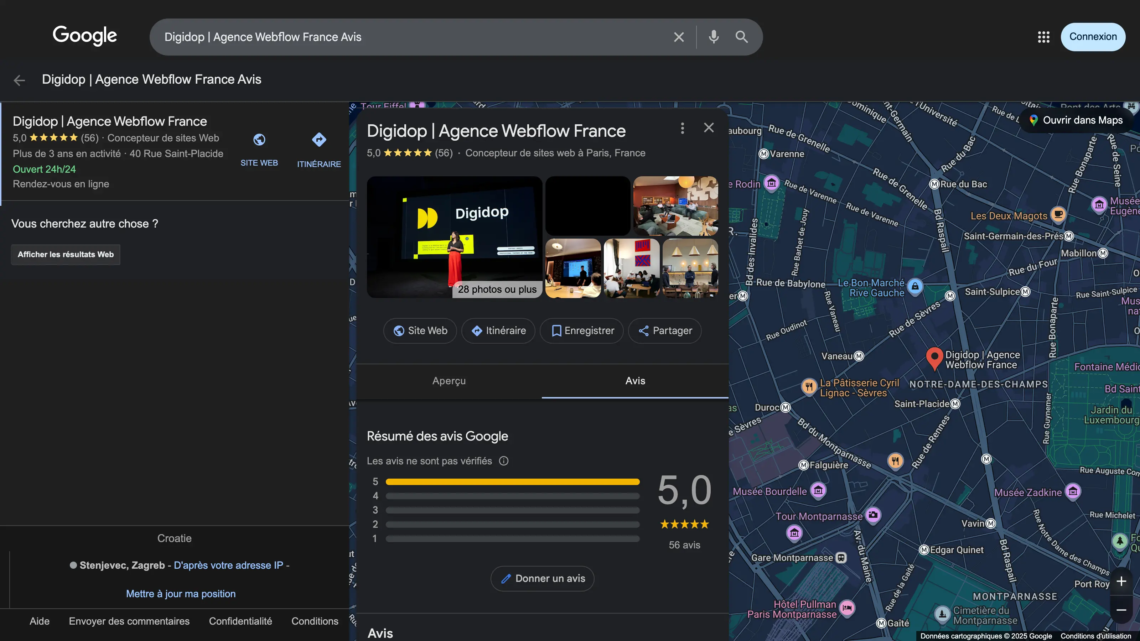Click Le Bon Marché shopping marker
The height and width of the screenshot is (641, 1140).
click(915, 287)
